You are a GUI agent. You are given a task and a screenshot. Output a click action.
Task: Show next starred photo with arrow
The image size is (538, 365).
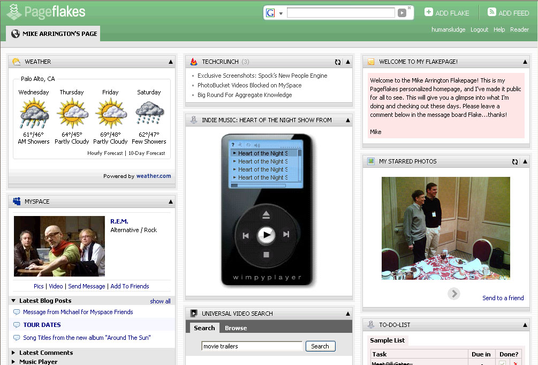[454, 293]
